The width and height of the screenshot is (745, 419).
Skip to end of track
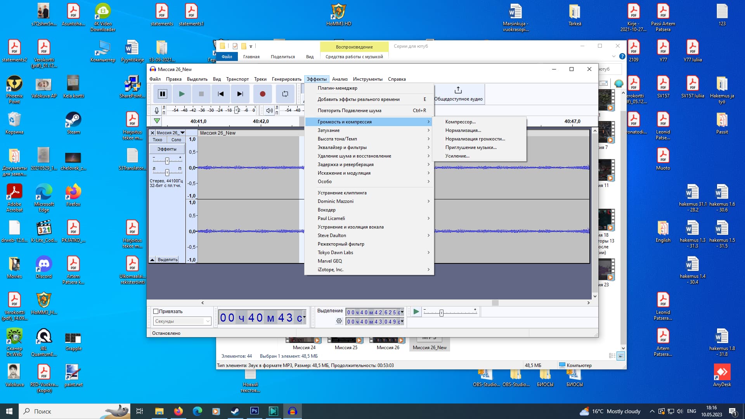(x=240, y=94)
